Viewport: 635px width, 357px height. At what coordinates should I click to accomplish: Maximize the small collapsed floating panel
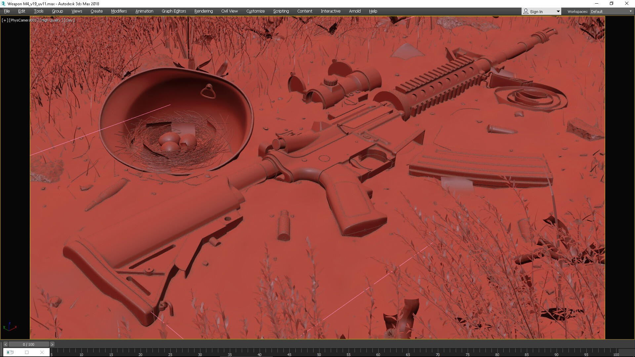27,352
